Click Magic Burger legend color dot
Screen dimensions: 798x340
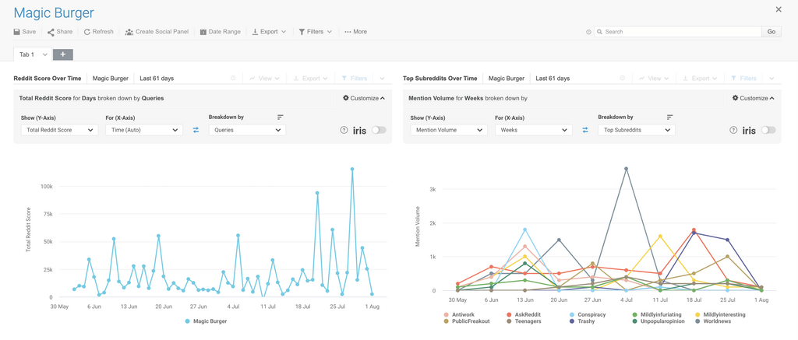(188, 321)
